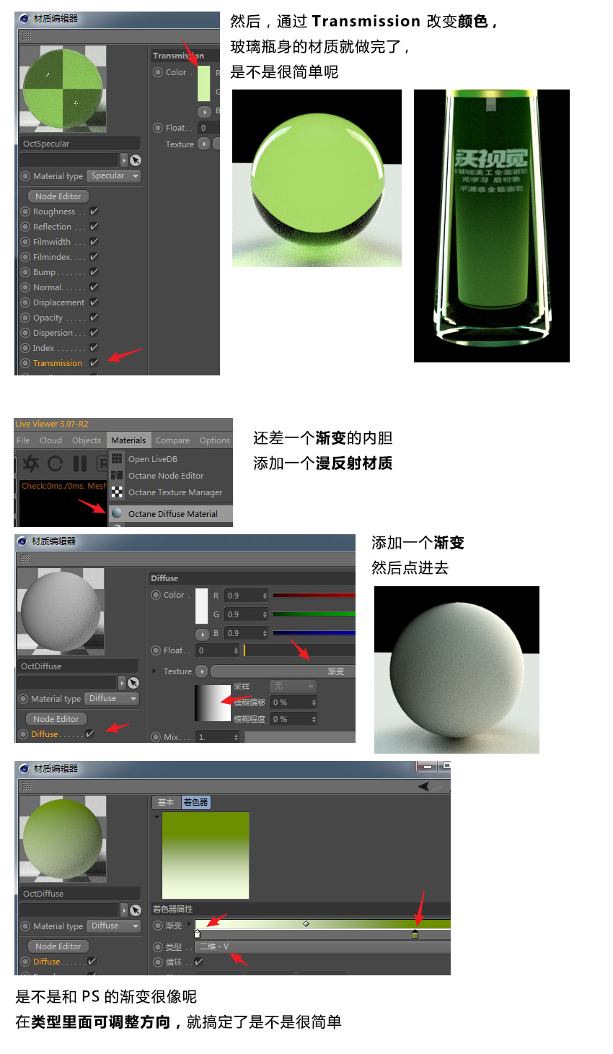
Task: Toggle the Transmission checkbox
Action: [94, 363]
